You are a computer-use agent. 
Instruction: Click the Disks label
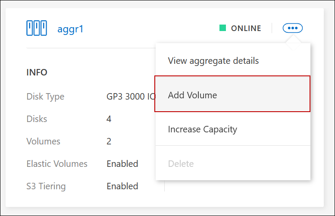pos(37,119)
